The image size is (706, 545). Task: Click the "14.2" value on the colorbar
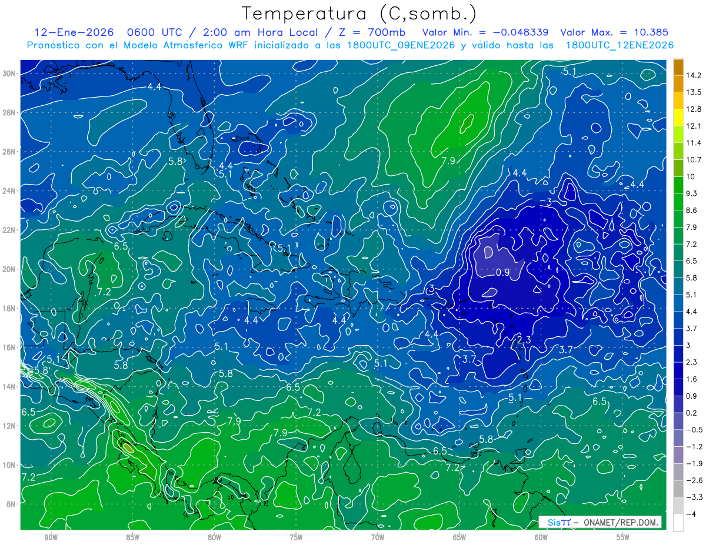point(695,75)
